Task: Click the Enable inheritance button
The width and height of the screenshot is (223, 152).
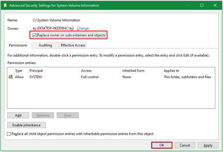Action: pos(27,125)
